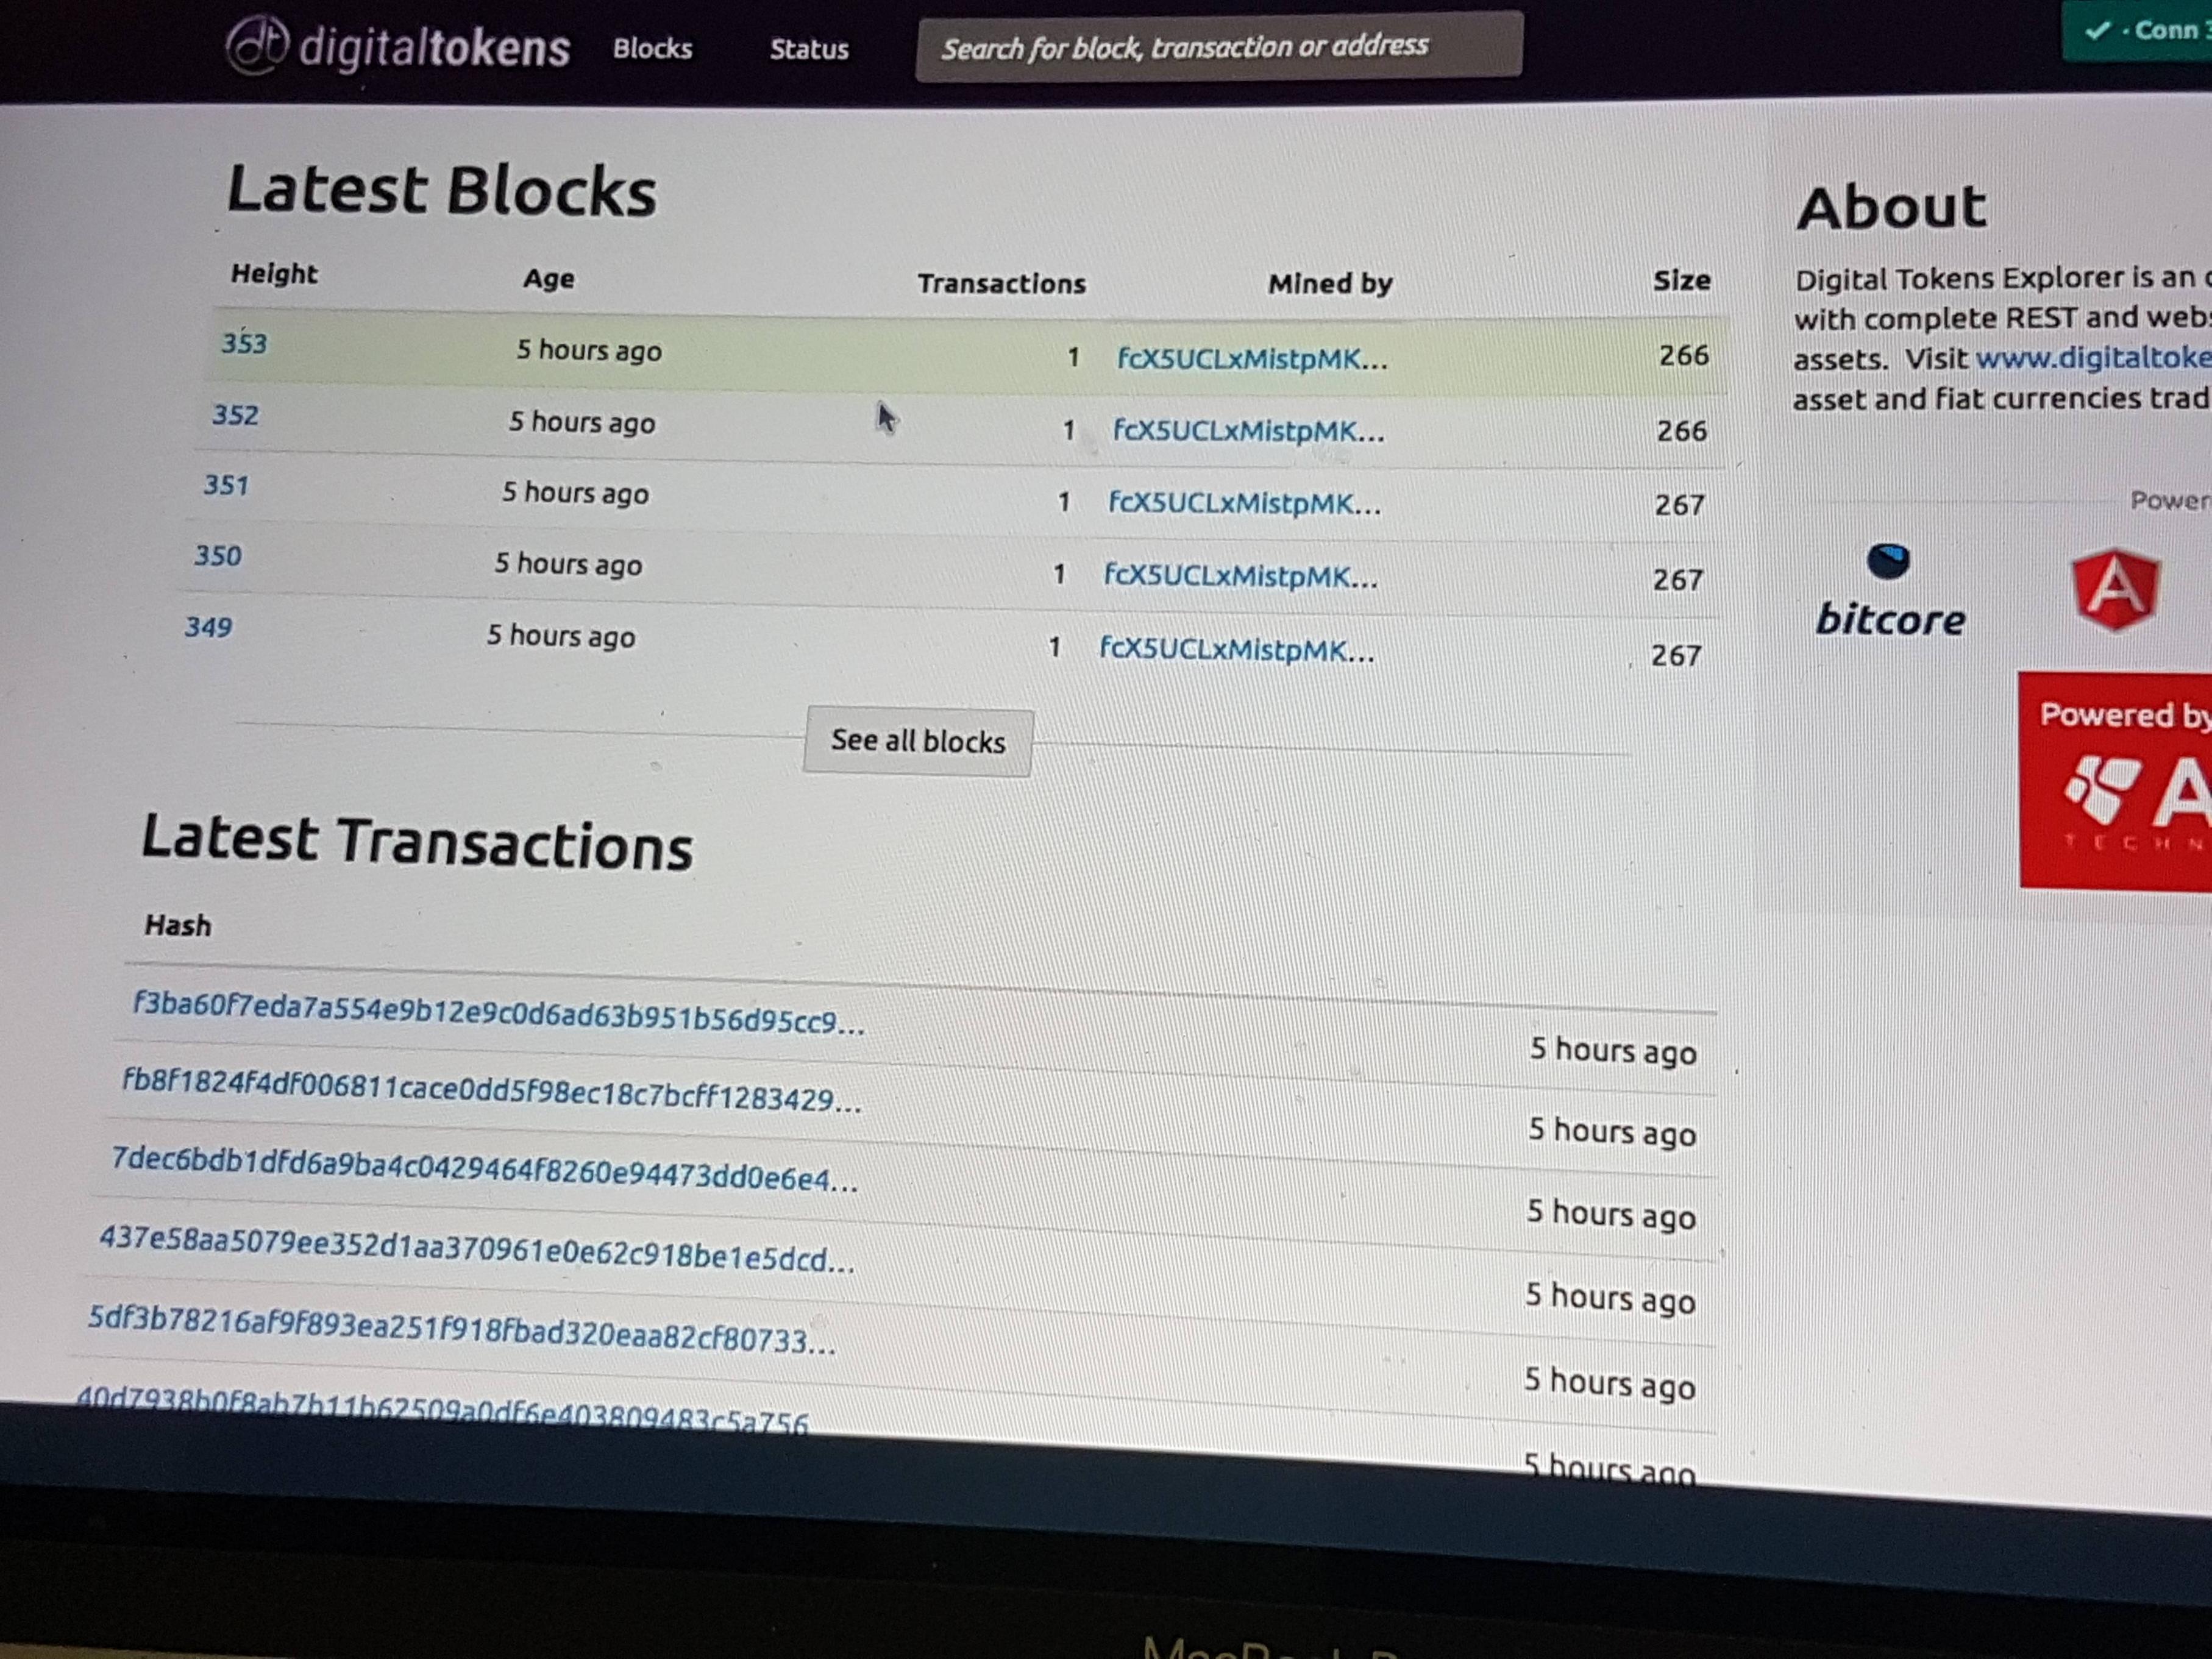The height and width of the screenshot is (1659, 2212).
Task: Open the Blocks menu item
Action: point(652,48)
